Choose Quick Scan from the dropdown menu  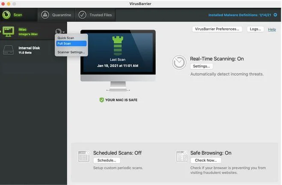[66, 38]
